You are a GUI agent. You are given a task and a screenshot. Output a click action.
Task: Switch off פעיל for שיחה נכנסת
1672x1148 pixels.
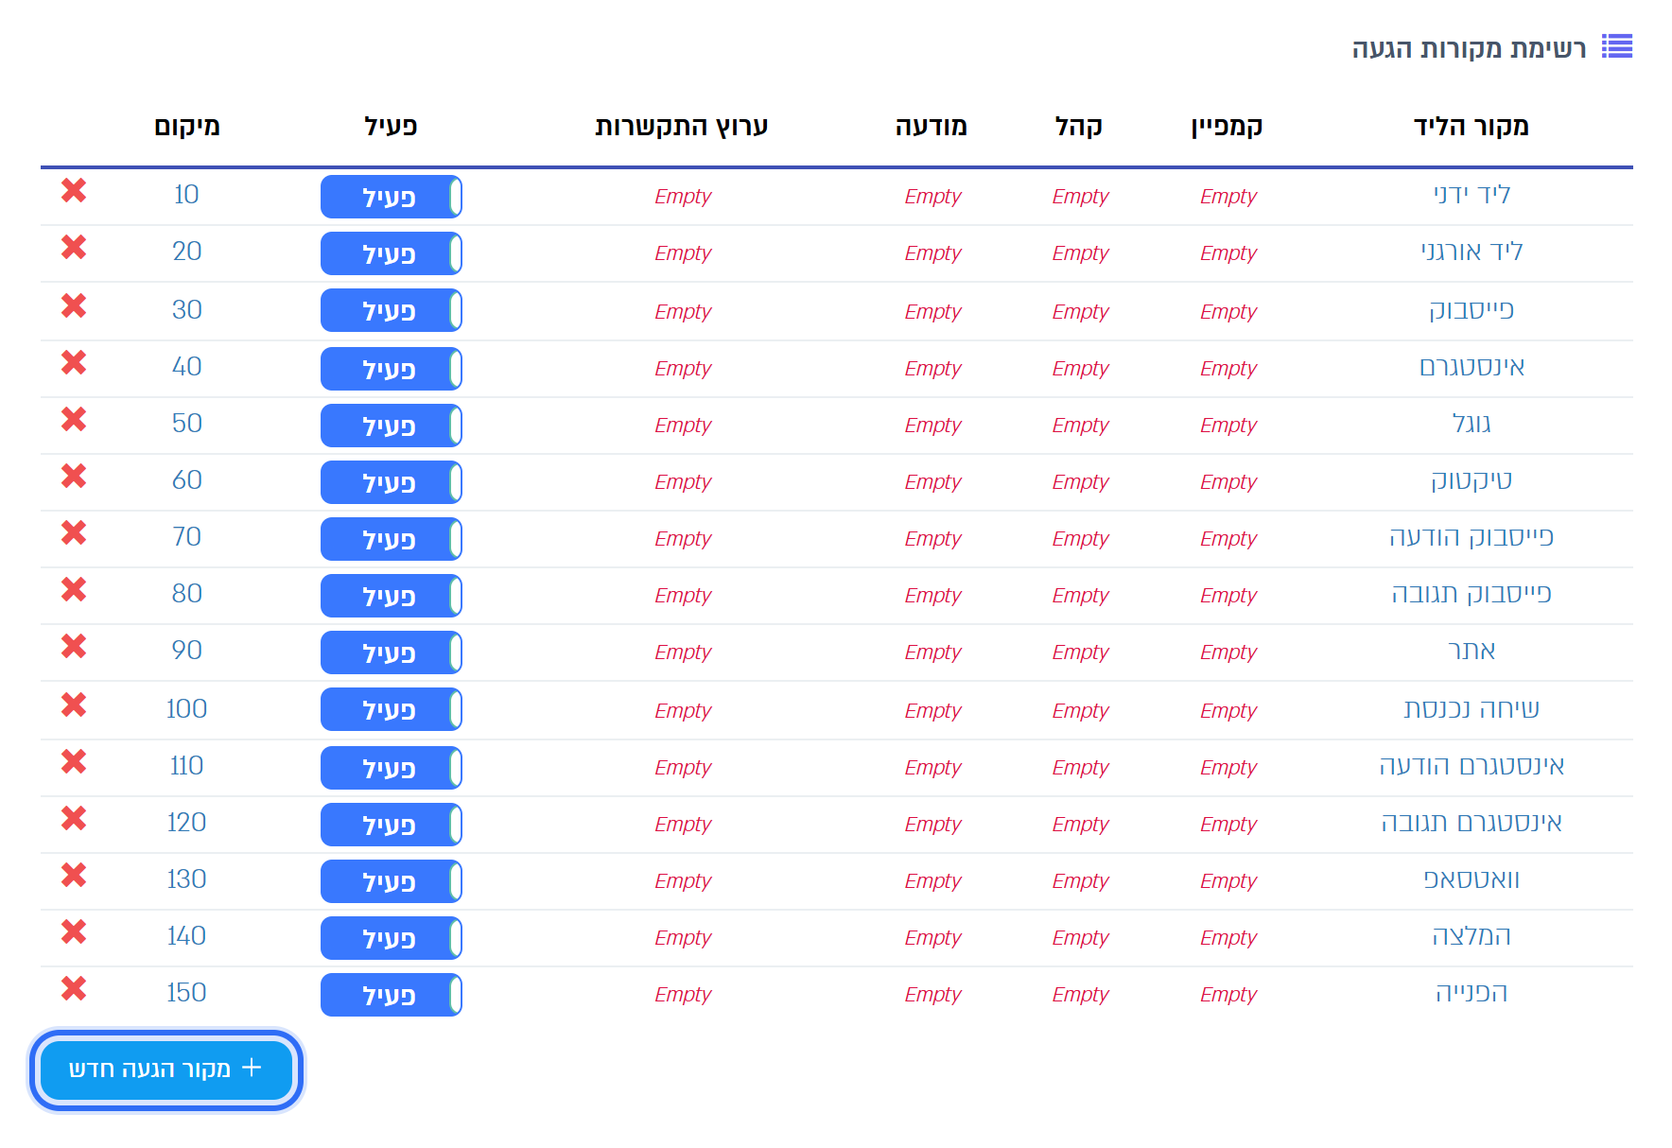[x=392, y=709]
